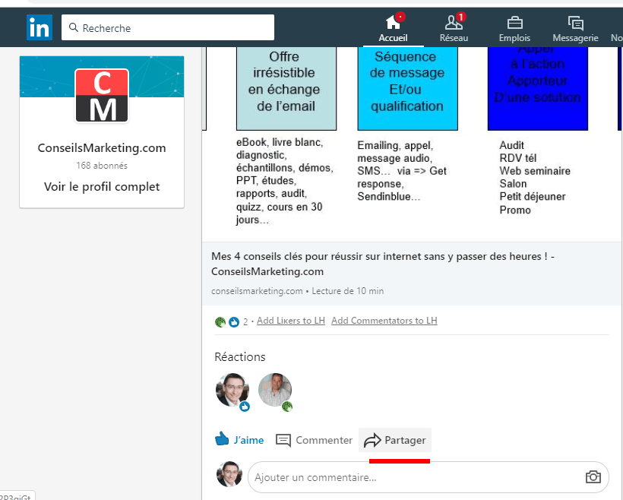The width and height of the screenshot is (623, 500).
Task: Click the Offre irrésistible diagram box
Action: pos(286,88)
